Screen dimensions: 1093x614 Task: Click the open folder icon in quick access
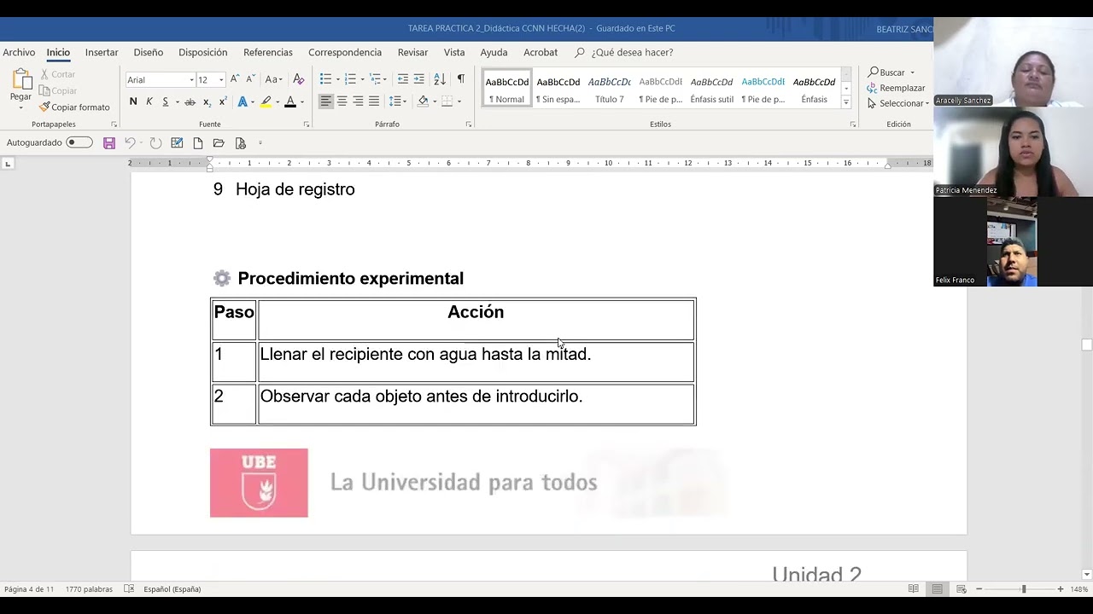pyautogui.click(x=219, y=142)
